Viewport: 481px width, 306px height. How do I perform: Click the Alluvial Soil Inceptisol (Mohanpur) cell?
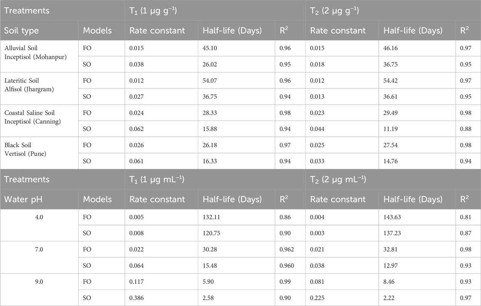tap(39, 56)
